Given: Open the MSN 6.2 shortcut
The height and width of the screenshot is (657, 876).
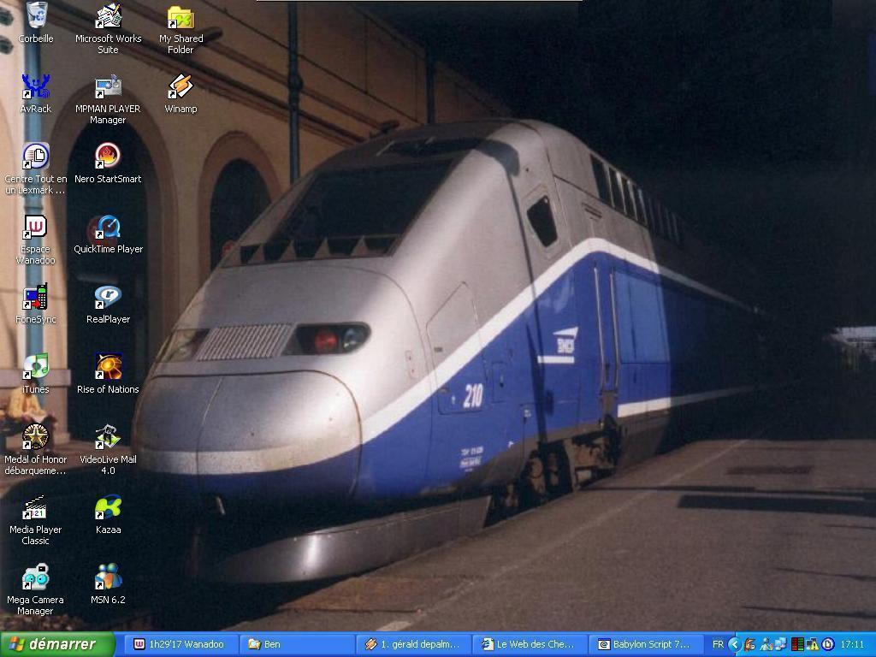Looking at the screenshot, I should pyautogui.click(x=108, y=578).
